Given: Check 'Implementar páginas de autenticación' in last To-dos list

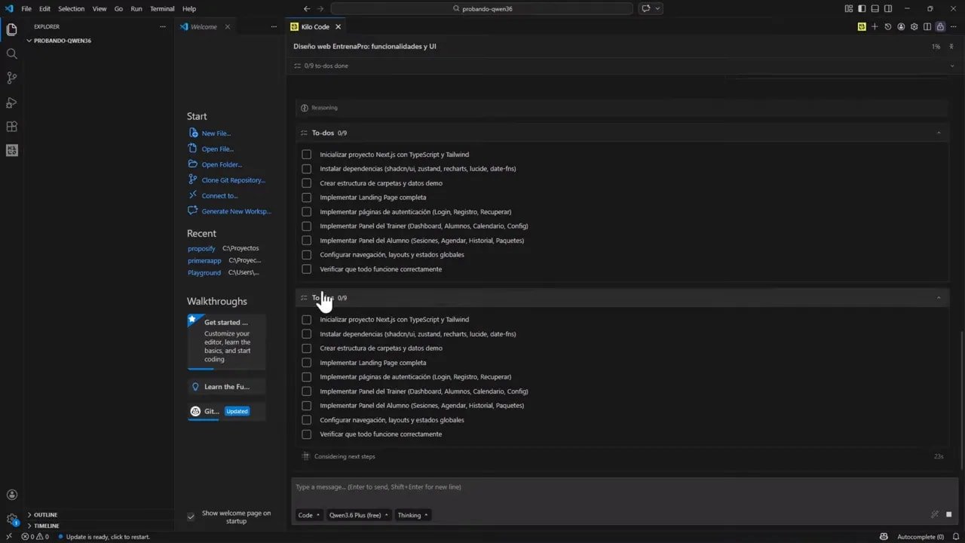Looking at the screenshot, I should pyautogui.click(x=306, y=376).
